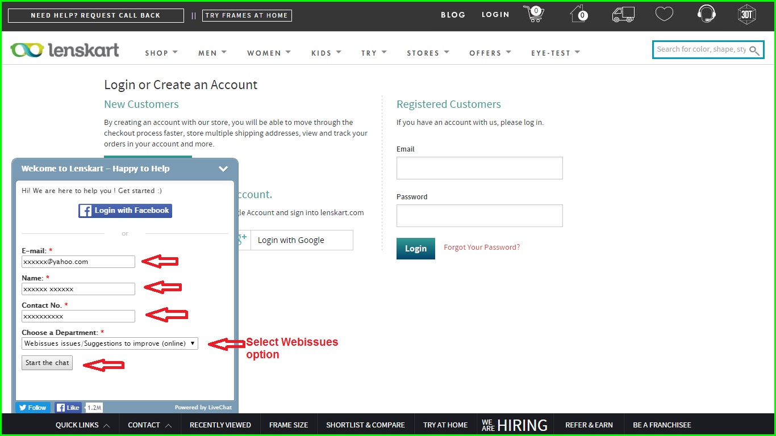776x436 pixels.
Task: Expand the WOMEN menu
Action: (x=269, y=53)
